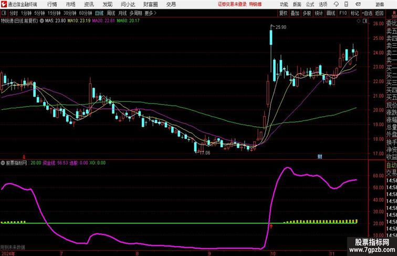This screenshot has height=256, width=397.
Task: Open the 功能 menu
Action: pyautogui.click(x=284, y=4)
